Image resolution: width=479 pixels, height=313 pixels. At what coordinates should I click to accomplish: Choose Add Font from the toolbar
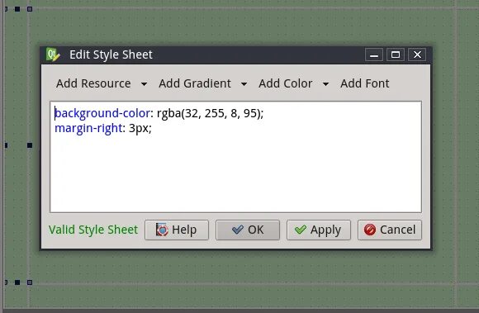pos(365,83)
